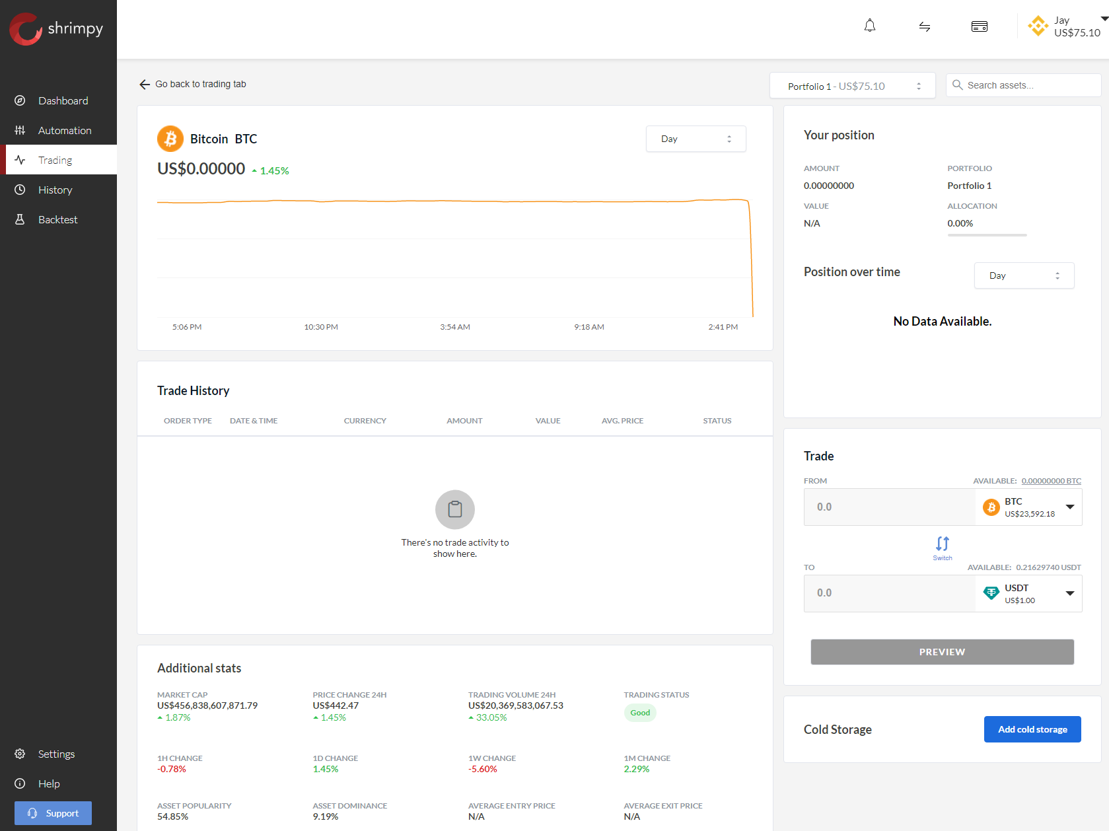1109x831 pixels.
Task: Focus the FROM amount input
Action: point(890,507)
